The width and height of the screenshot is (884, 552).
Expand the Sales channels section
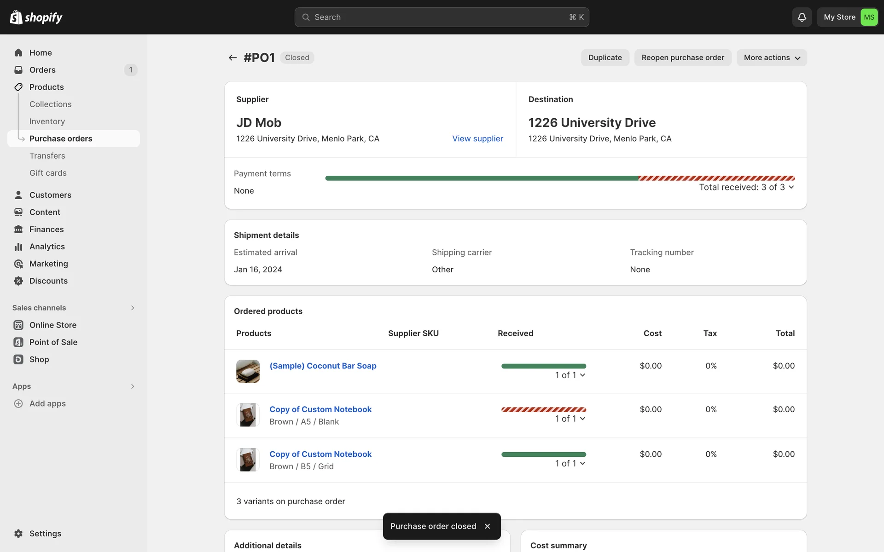[x=132, y=308]
